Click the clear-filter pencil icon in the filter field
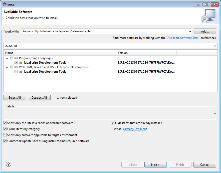Screen dimensions: 221x173 click(x=215, y=45)
